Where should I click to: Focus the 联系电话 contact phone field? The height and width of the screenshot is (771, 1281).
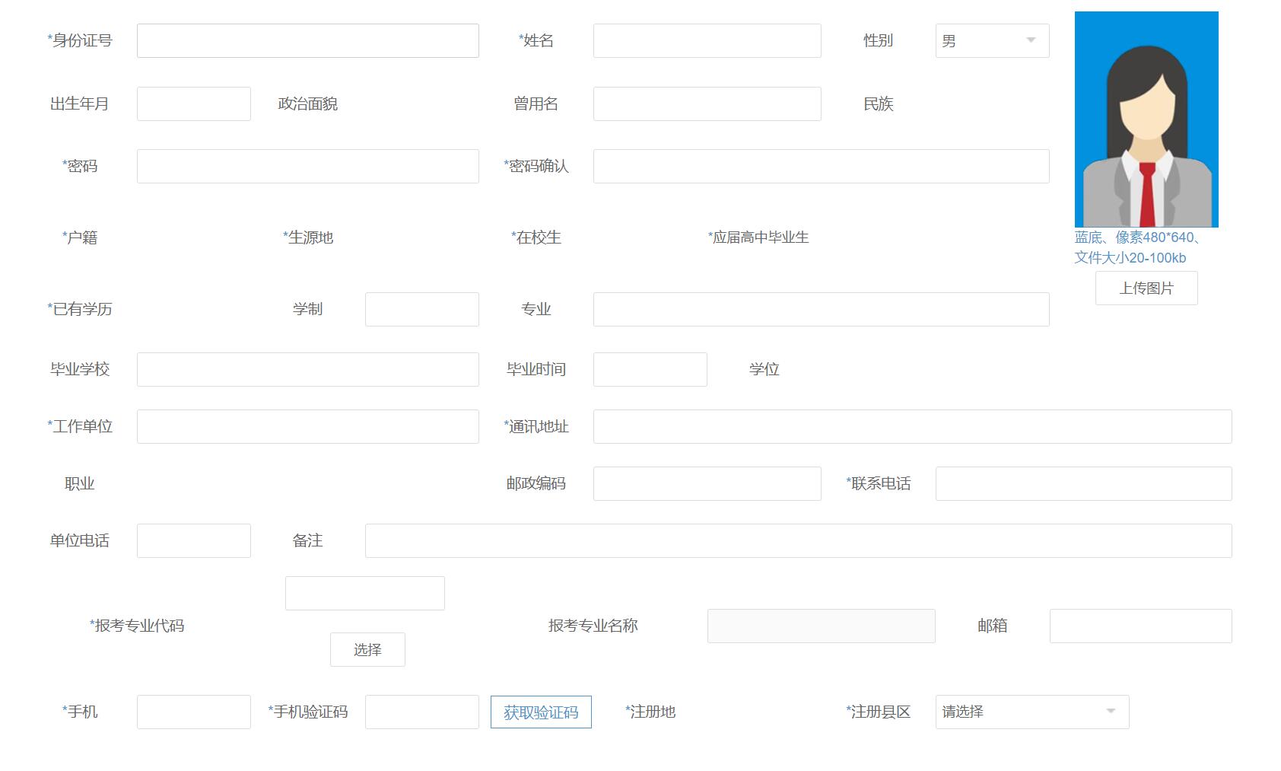[1083, 483]
